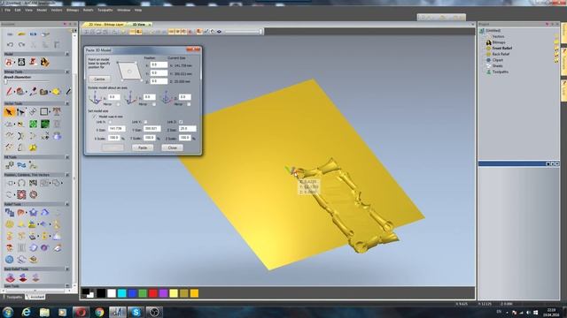Select the red paint brush in Bitmap Tools
This screenshot has width=567, height=318.
pos(9,92)
